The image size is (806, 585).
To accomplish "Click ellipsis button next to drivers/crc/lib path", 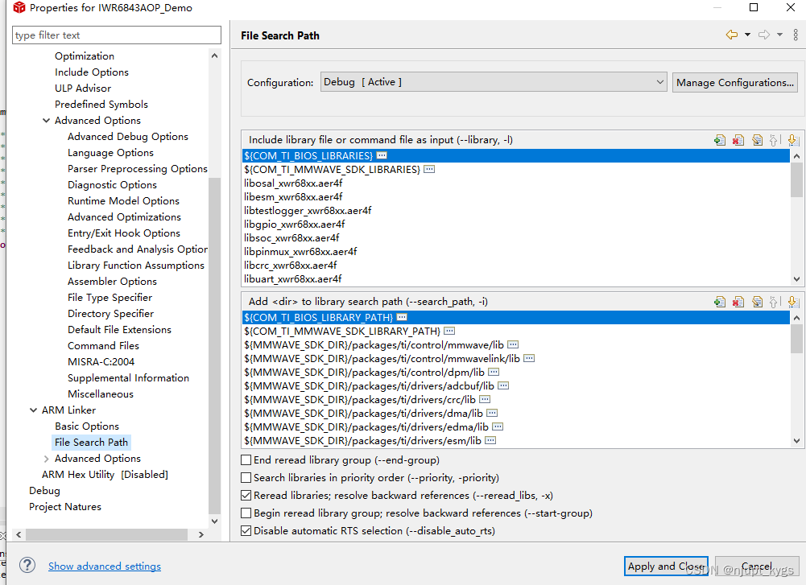I will tap(485, 399).
